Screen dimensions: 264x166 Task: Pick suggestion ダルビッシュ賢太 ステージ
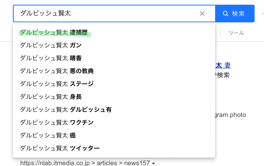pyautogui.click(x=114, y=84)
